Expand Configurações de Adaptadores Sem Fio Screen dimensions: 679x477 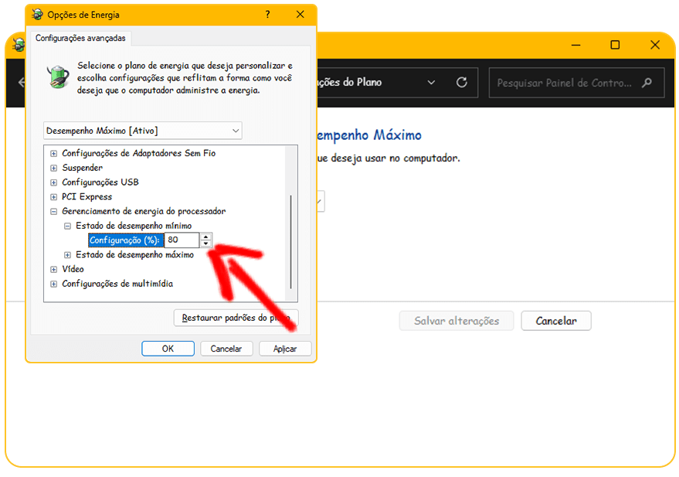[54, 153]
